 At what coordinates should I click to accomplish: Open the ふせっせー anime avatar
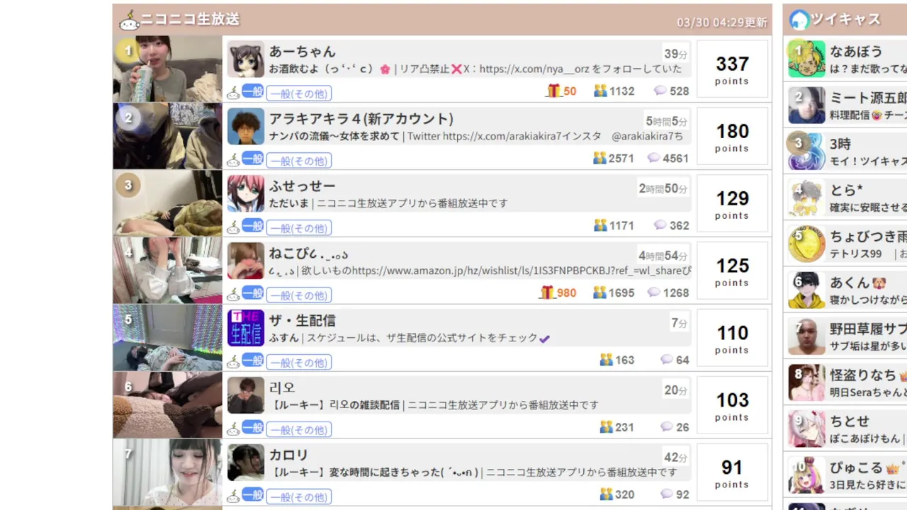pyautogui.click(x=245, y=193)
